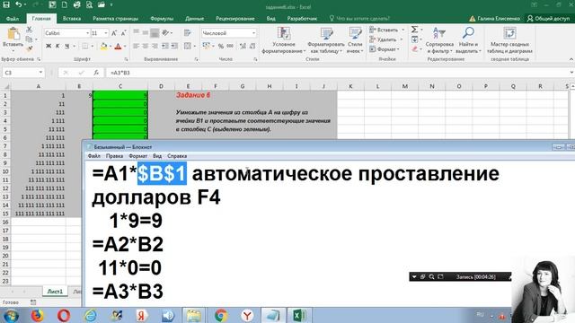Align cell text to the right
The height and width of the screenshot is (323, 575).
click(x=155, y=46)
